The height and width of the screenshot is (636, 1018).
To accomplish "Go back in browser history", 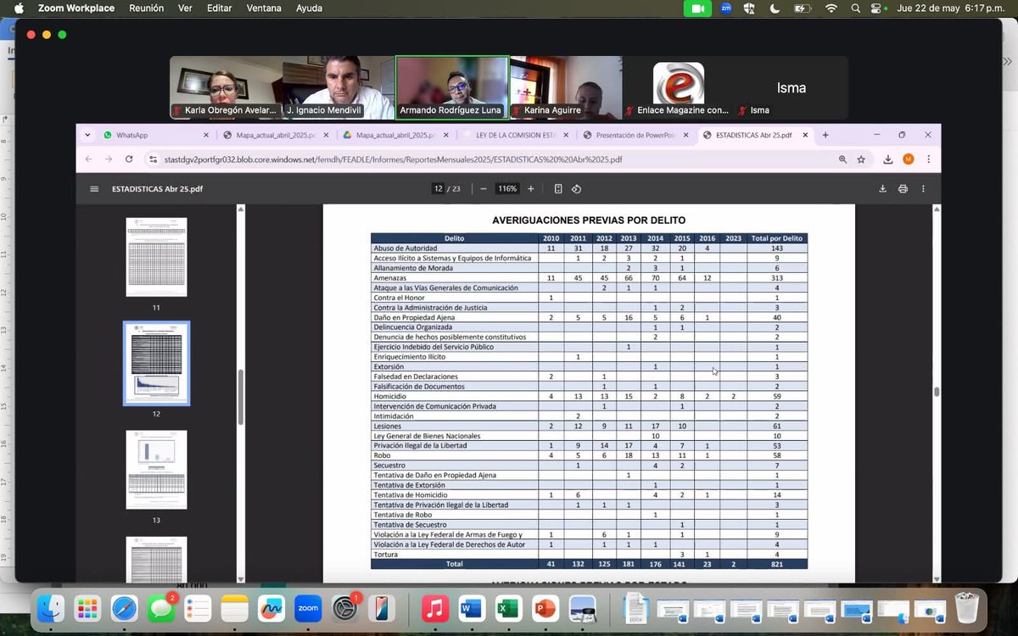I will (88, 159).
